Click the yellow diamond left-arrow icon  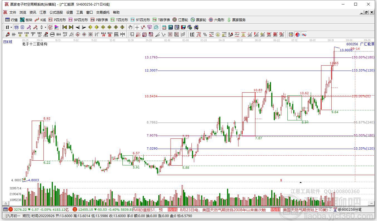[90, 27]
